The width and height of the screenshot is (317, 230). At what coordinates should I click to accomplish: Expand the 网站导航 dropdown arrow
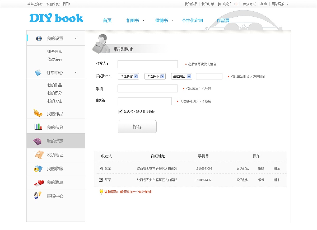pyautogui.click(x=287, y=4)
